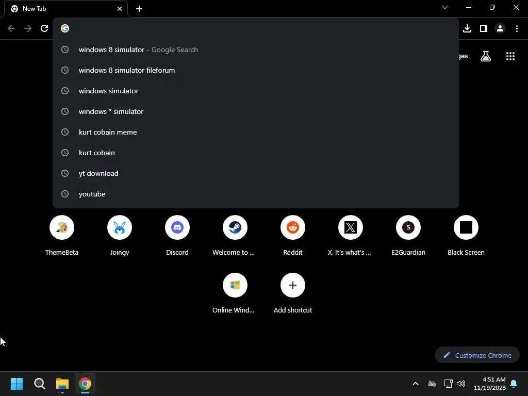
Task: Select suggestion 'windows * simulator'
Action: click(x=256, y=111)
